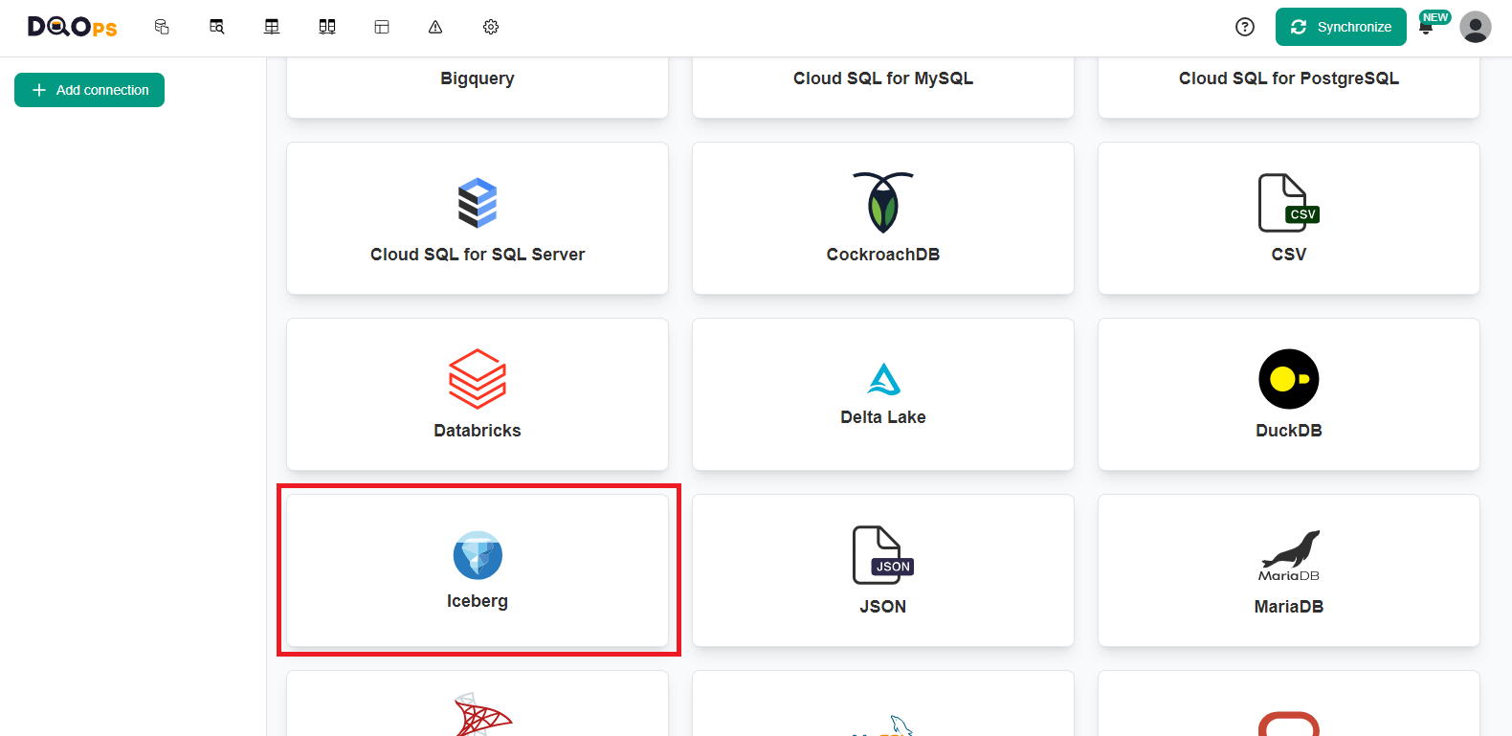Viewport: 1512px width, 736px height.
Task: Open the Profiling section icon
Action: point(217,27)
